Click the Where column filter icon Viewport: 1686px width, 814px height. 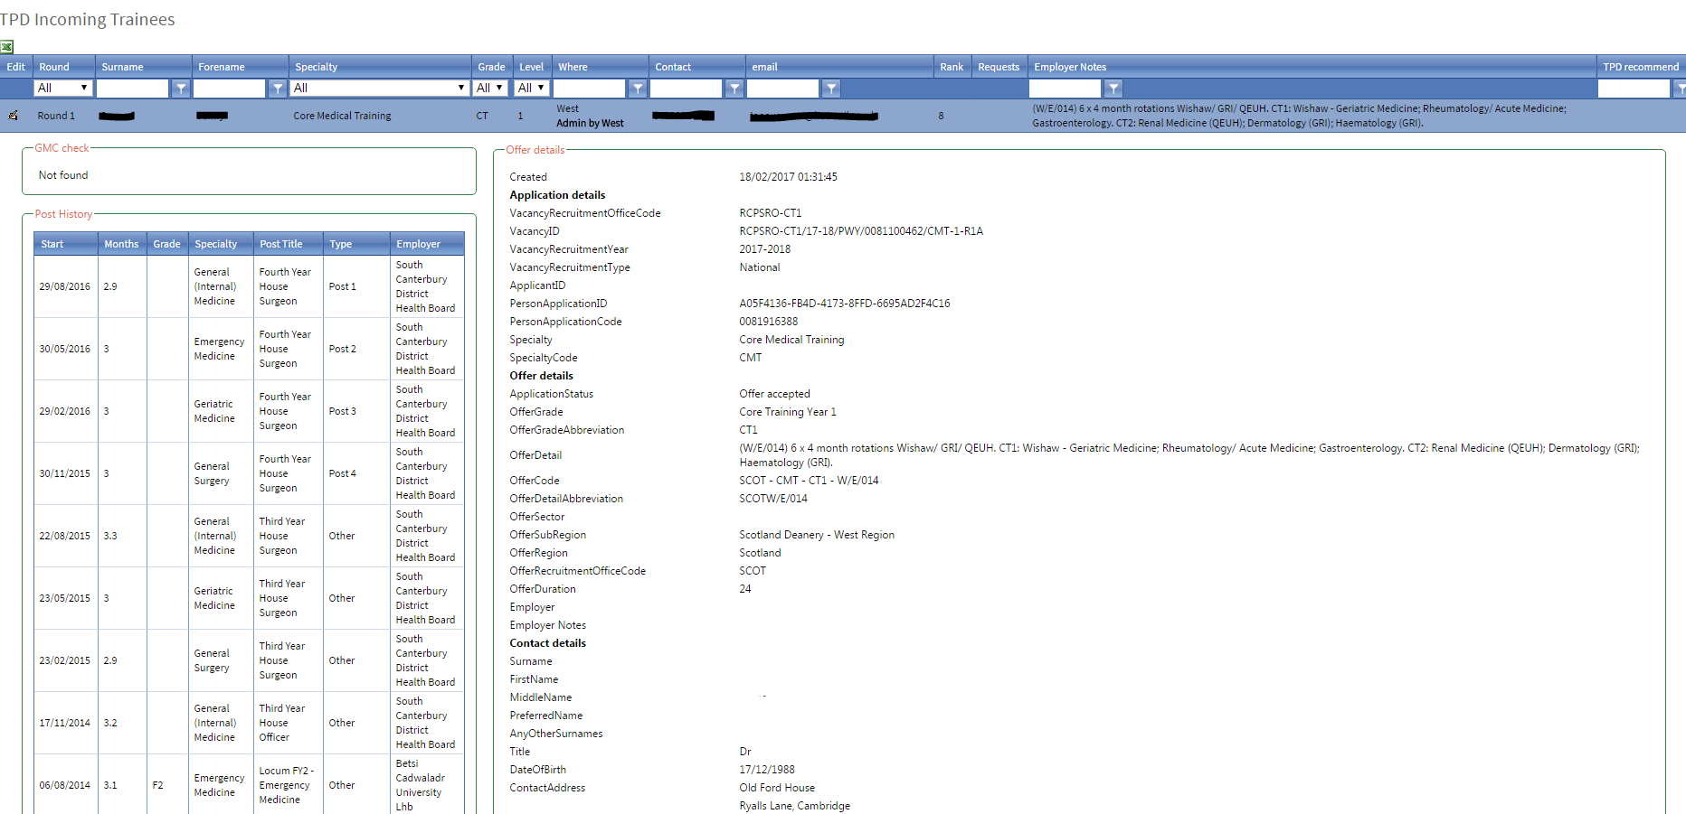pyautogui.click(x=638, y=89)
